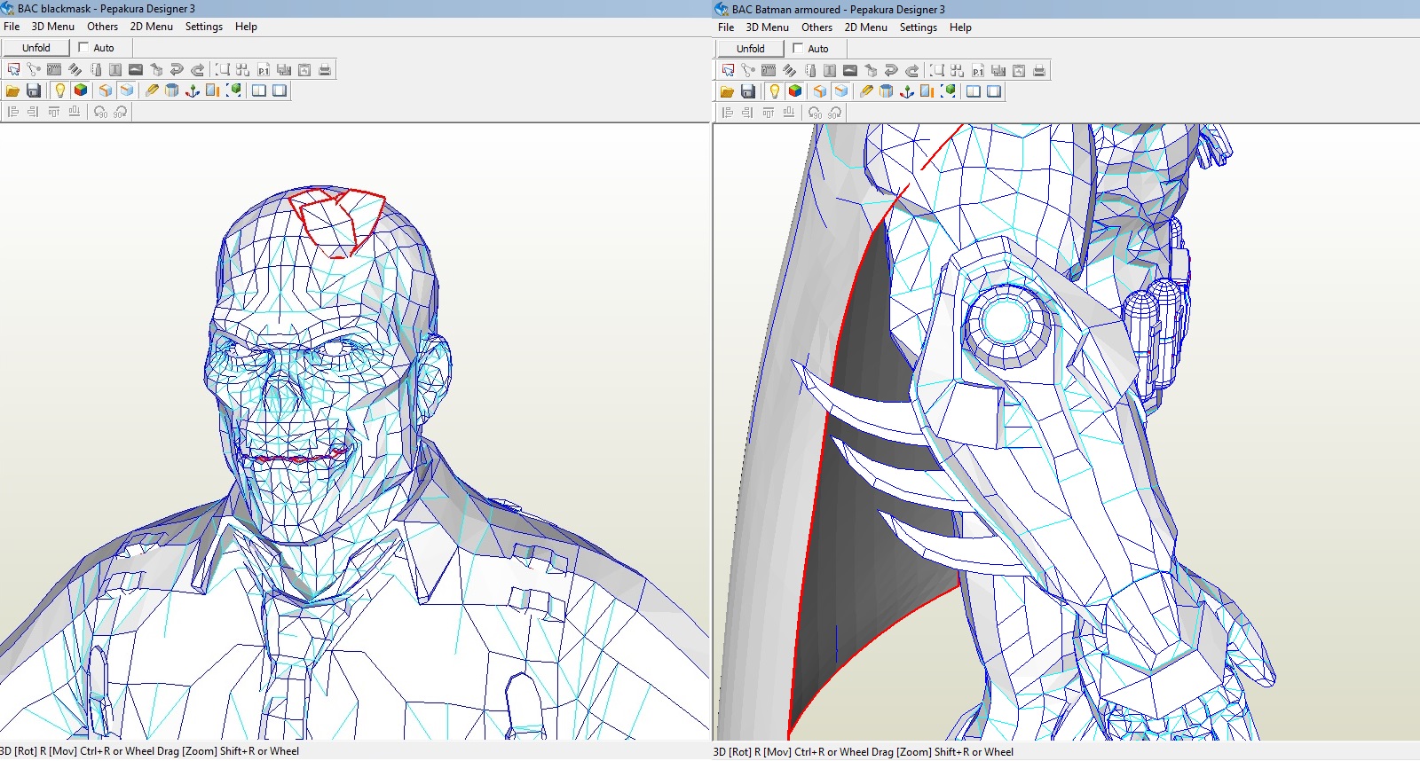Click the P.1 page settings icon in blackmask window
This screenshot has width=1420, height=761.
[x=264, y=69]
